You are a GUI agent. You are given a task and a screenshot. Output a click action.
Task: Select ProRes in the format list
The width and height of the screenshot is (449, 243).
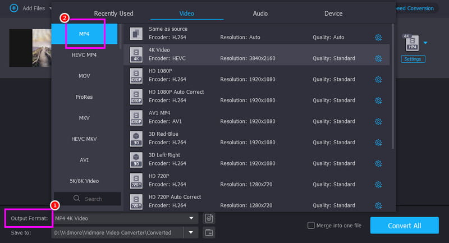click(x=85, y=97)
